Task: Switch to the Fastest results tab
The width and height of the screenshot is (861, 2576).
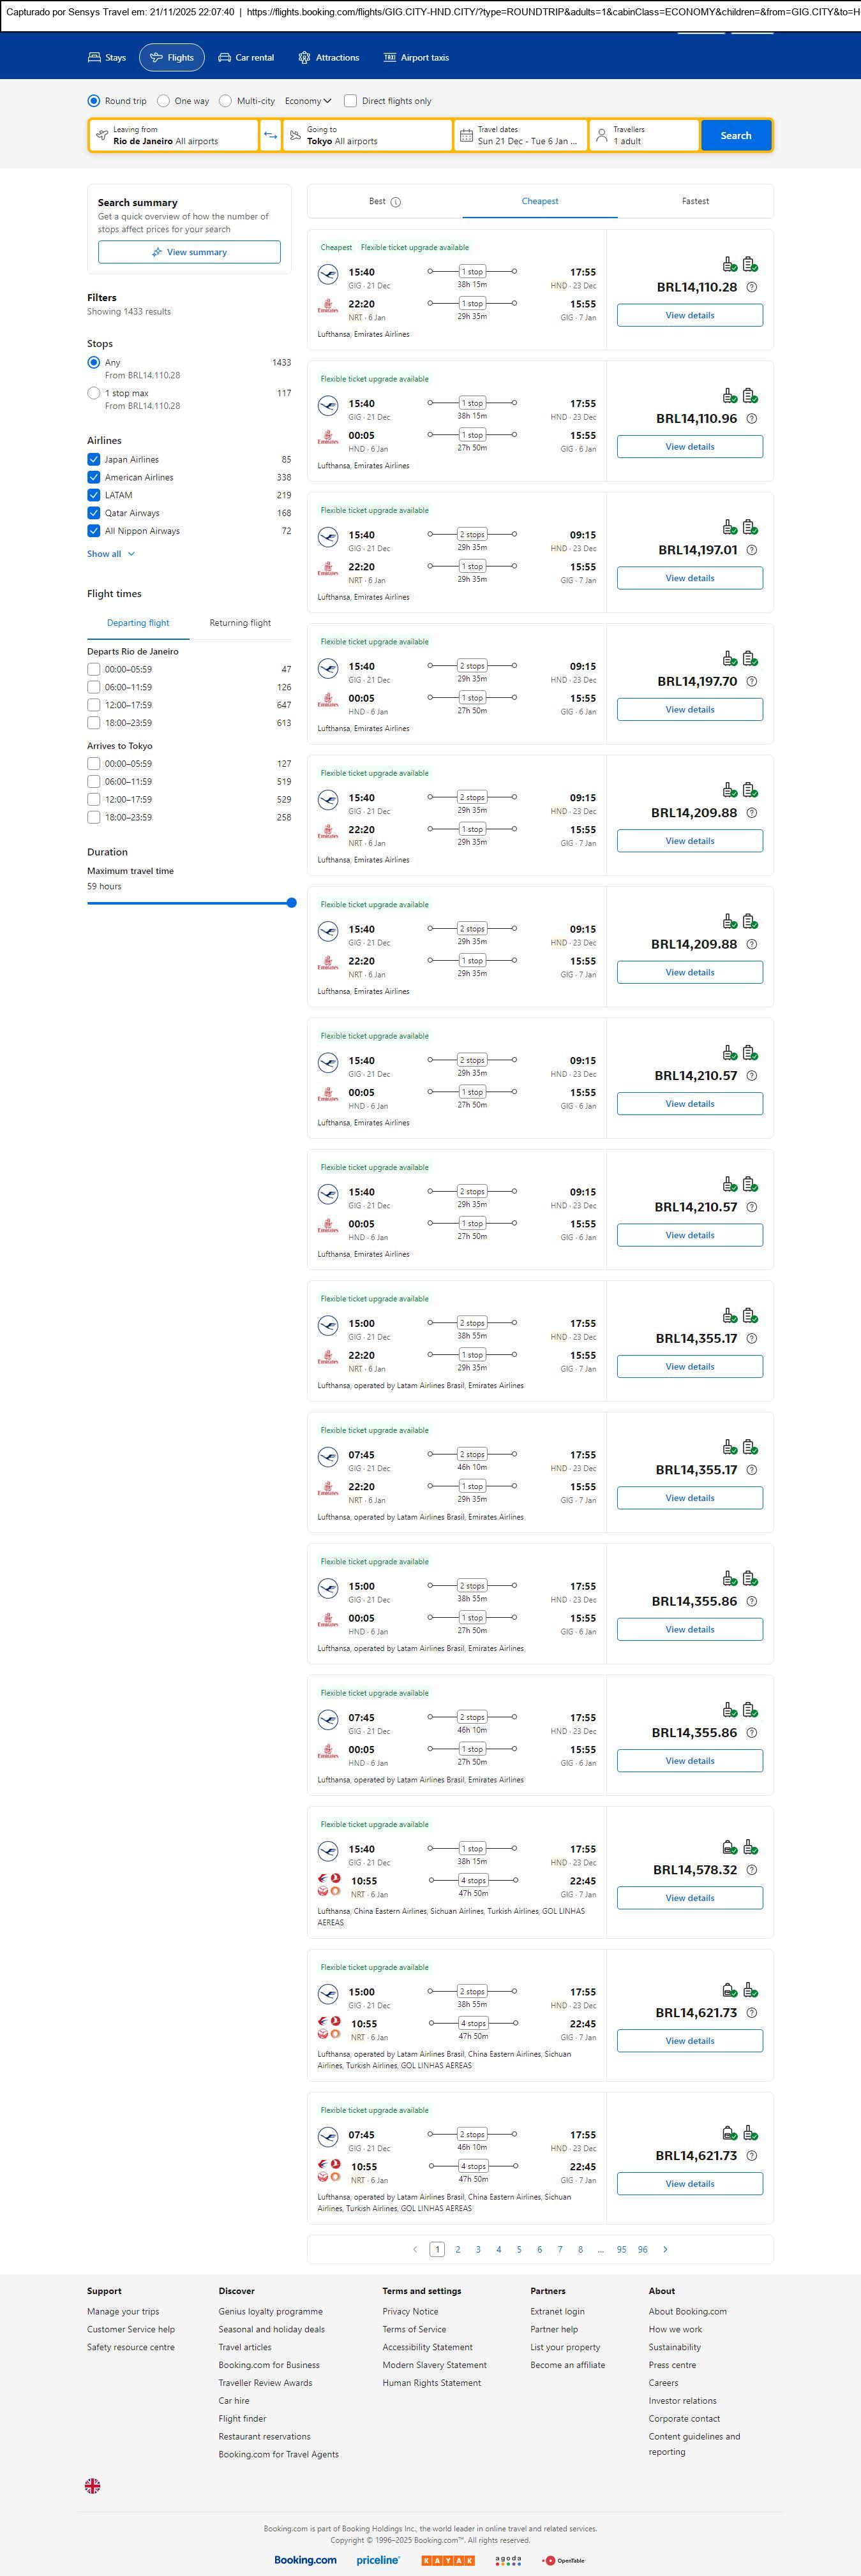Action: (x=695, y=201)
